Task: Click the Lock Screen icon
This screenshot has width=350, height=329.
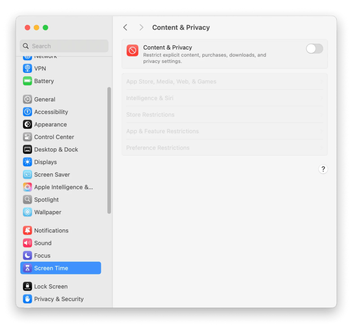Action: point(27,287)
